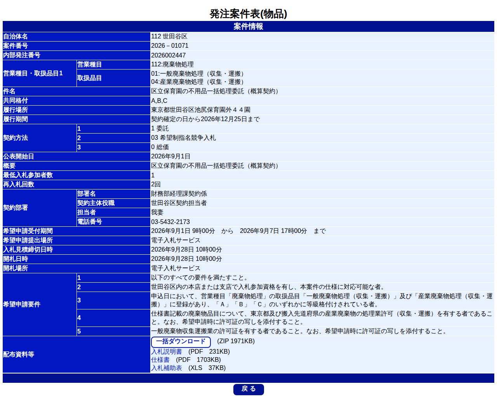Click the 入札見積締切日時 value 2026年9月28日 10時00分
This screenshot has width=497, height=396.
186,250
